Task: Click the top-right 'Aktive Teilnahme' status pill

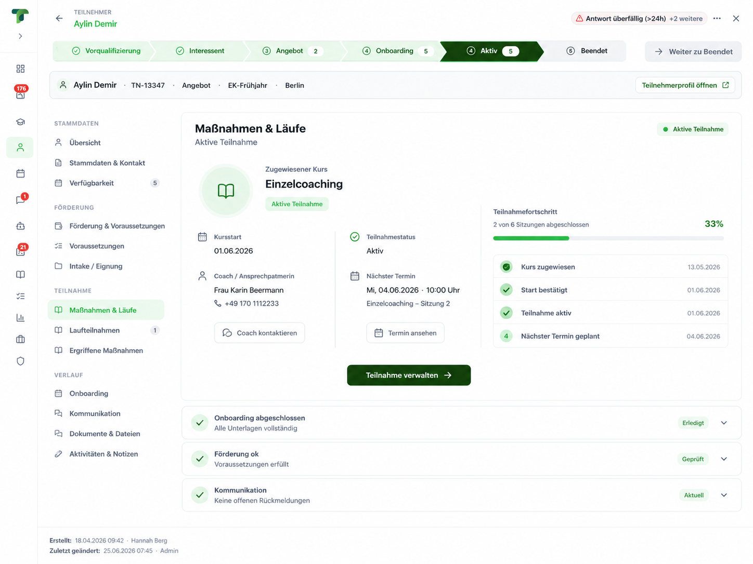Action: tap(693, 129)
